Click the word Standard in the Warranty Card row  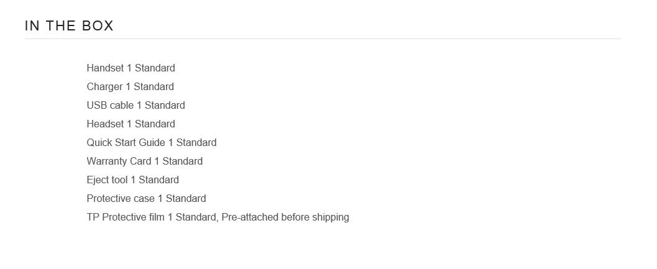[182, 162]
